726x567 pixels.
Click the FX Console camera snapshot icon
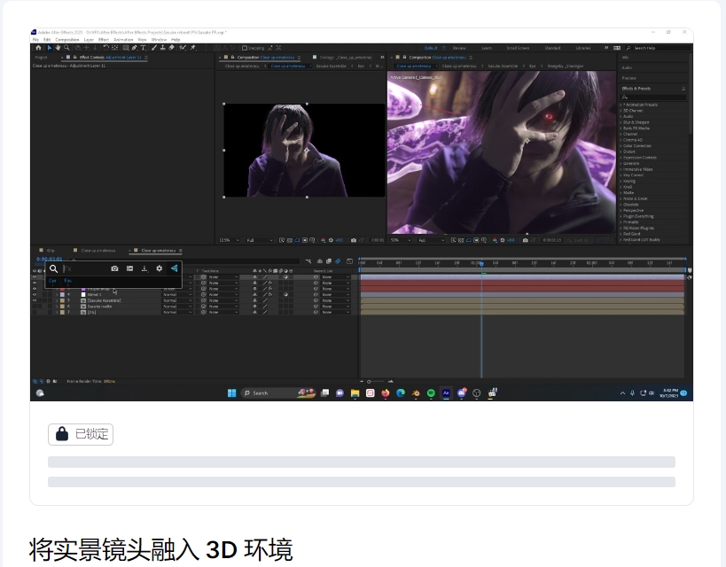click(x=114, y=268)
